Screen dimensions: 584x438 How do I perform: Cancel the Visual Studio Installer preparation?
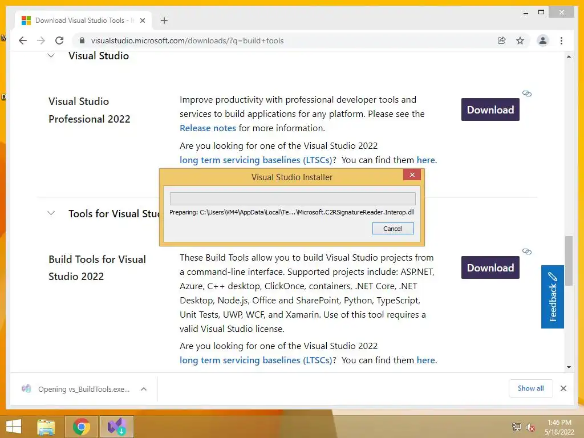pos(393,229)
